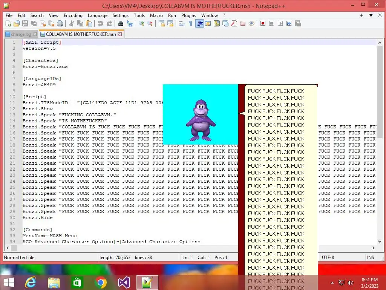386x290 pixels.
Task: Open the Macro menu
Action: click(x=156, y=15)
